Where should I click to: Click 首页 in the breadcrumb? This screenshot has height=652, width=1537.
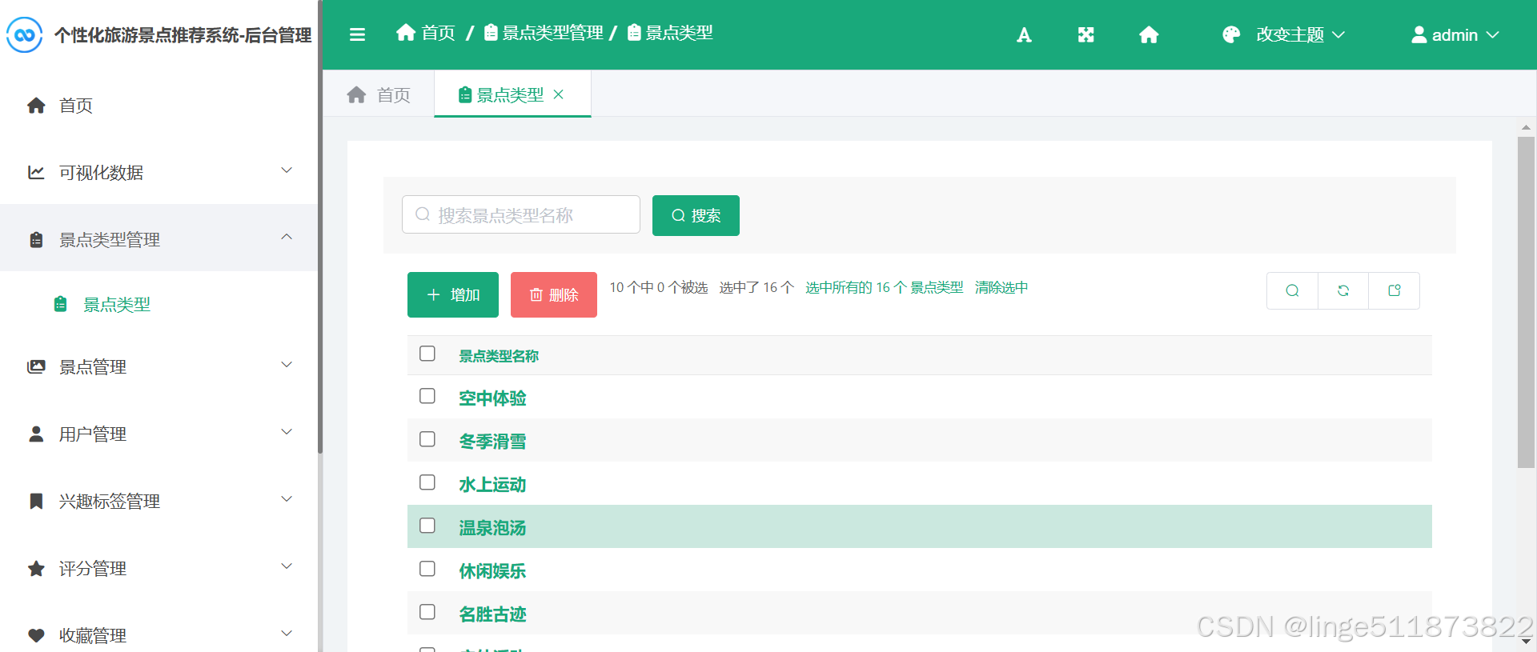pyautogui.click(x=439, y=33)
